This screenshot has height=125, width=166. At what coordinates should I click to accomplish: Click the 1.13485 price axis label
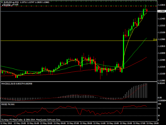162,19
